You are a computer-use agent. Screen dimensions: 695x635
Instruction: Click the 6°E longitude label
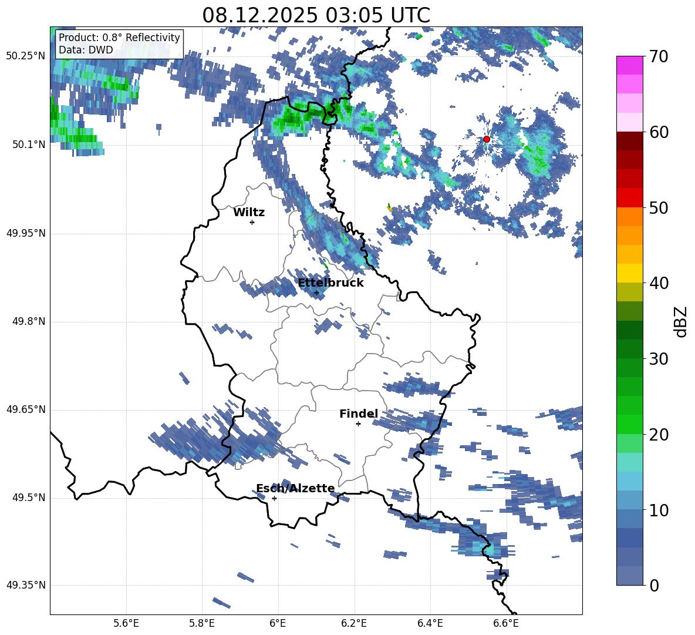278,623
